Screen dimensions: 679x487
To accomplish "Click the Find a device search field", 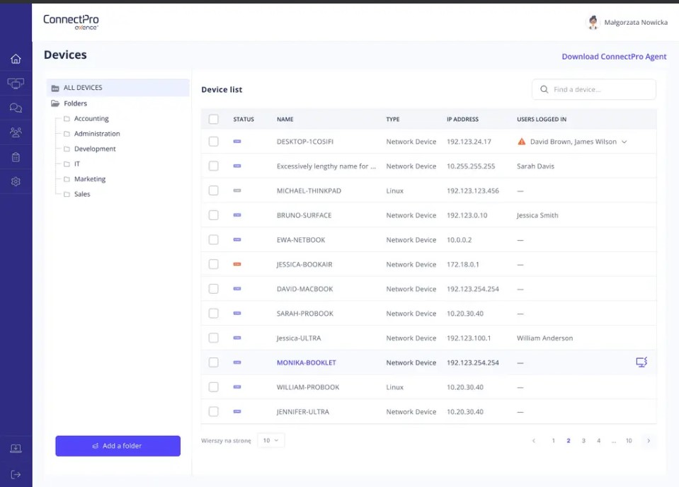I will click(594, 90).
